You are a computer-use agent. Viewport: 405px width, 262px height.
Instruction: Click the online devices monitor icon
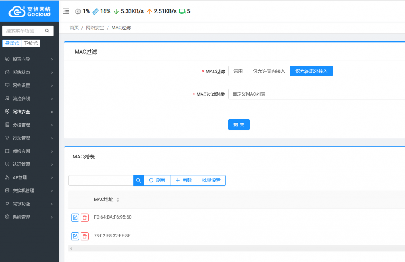pos(182,11)
